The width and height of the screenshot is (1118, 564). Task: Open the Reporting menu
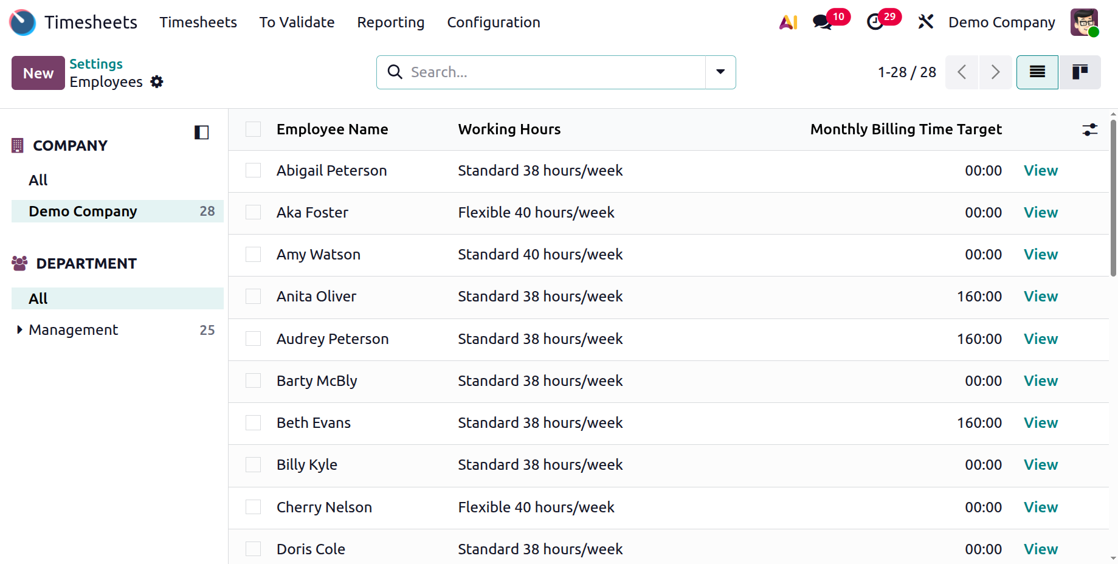pos(390,22)
